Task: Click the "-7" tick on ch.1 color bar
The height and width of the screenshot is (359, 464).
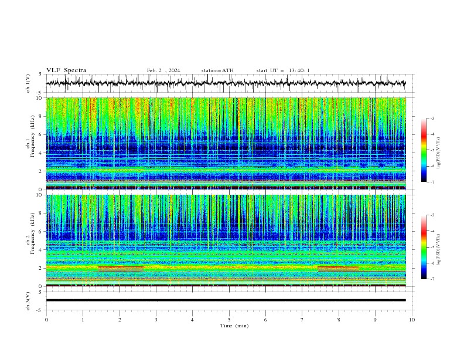Action: tap(432, 182)
